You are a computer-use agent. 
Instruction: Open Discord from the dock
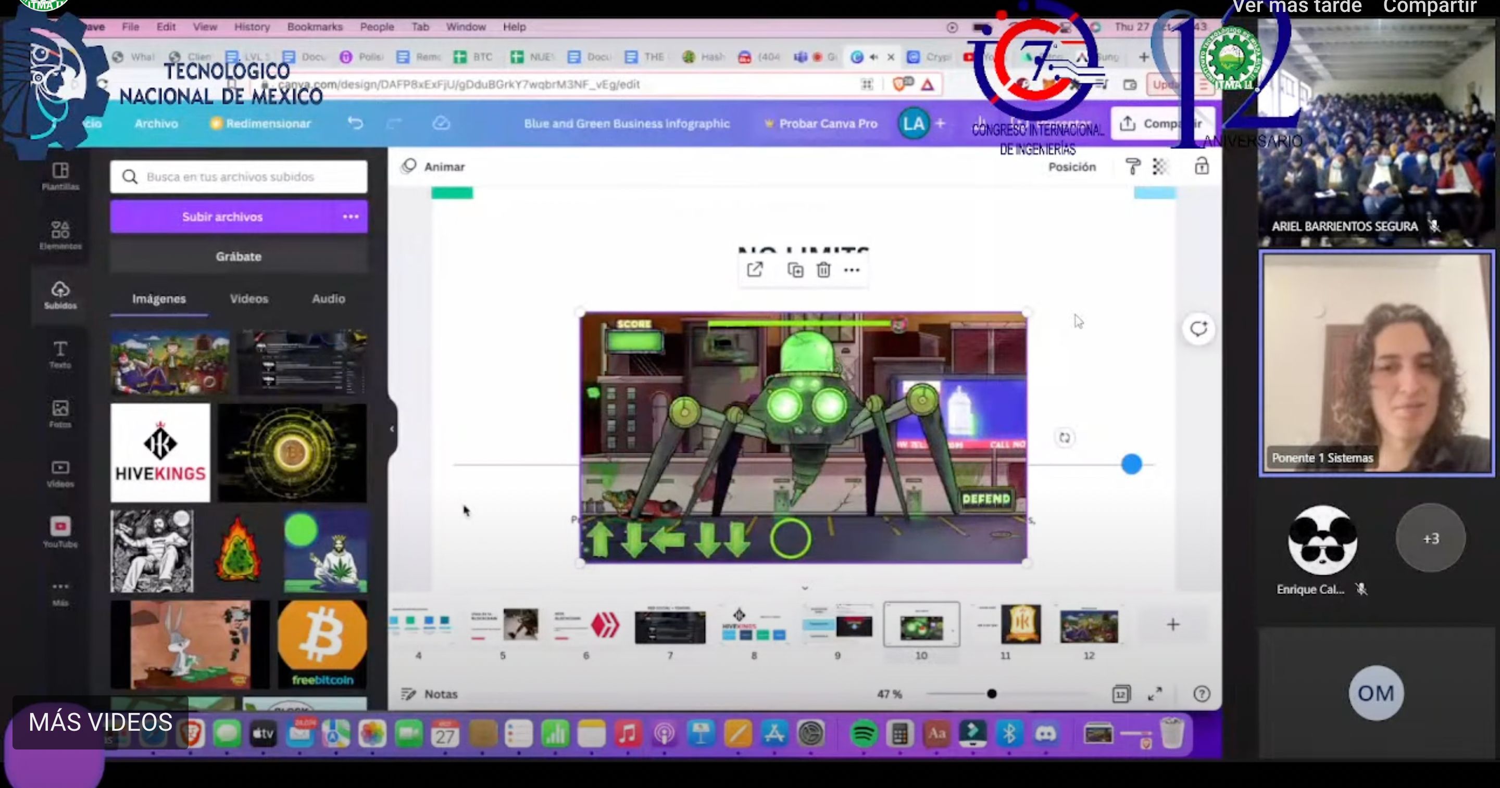tap(1045, 734)
